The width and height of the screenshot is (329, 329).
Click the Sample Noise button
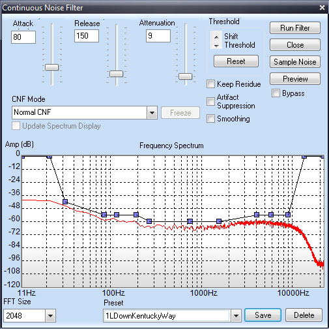click(x=295, y=62)
